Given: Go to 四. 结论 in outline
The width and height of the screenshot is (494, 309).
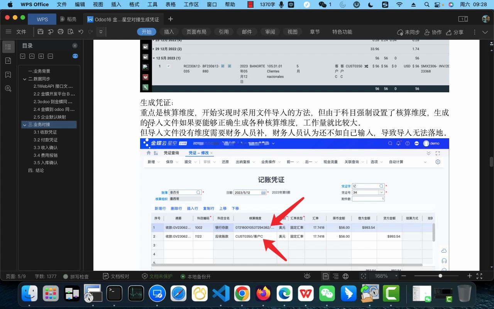Looking at the screenshot, I should tap(36, 170).
